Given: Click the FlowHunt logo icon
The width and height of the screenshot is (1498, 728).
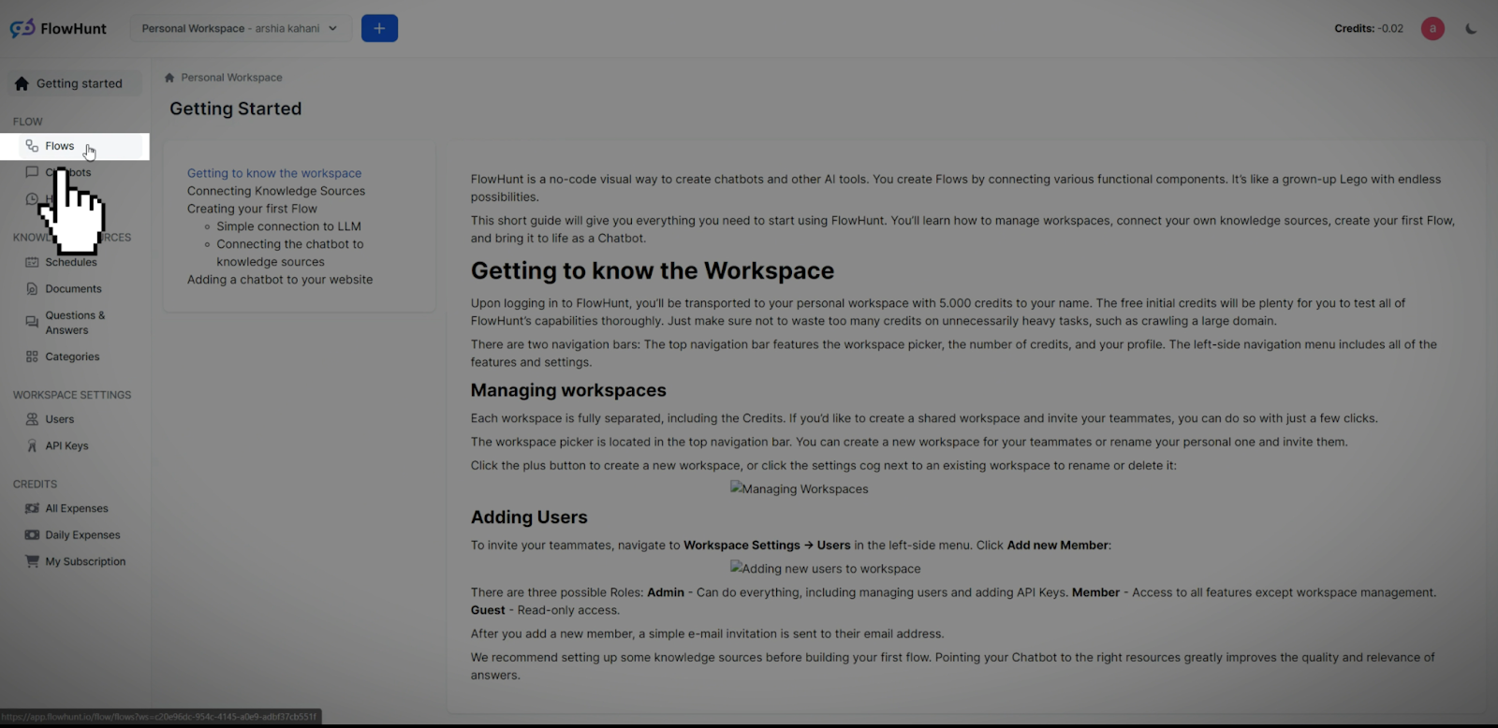Looking at the screenshot, I should [22, 28].
